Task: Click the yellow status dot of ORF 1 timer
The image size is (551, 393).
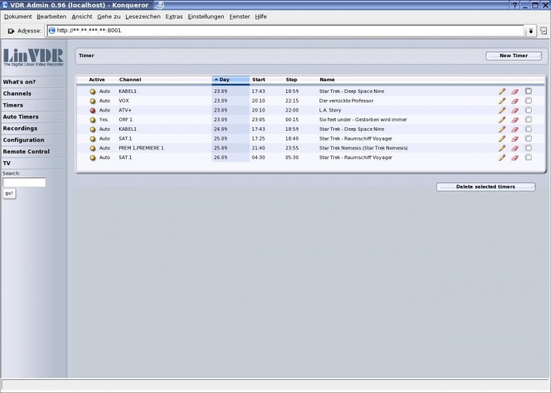Action: pos(92,120)
